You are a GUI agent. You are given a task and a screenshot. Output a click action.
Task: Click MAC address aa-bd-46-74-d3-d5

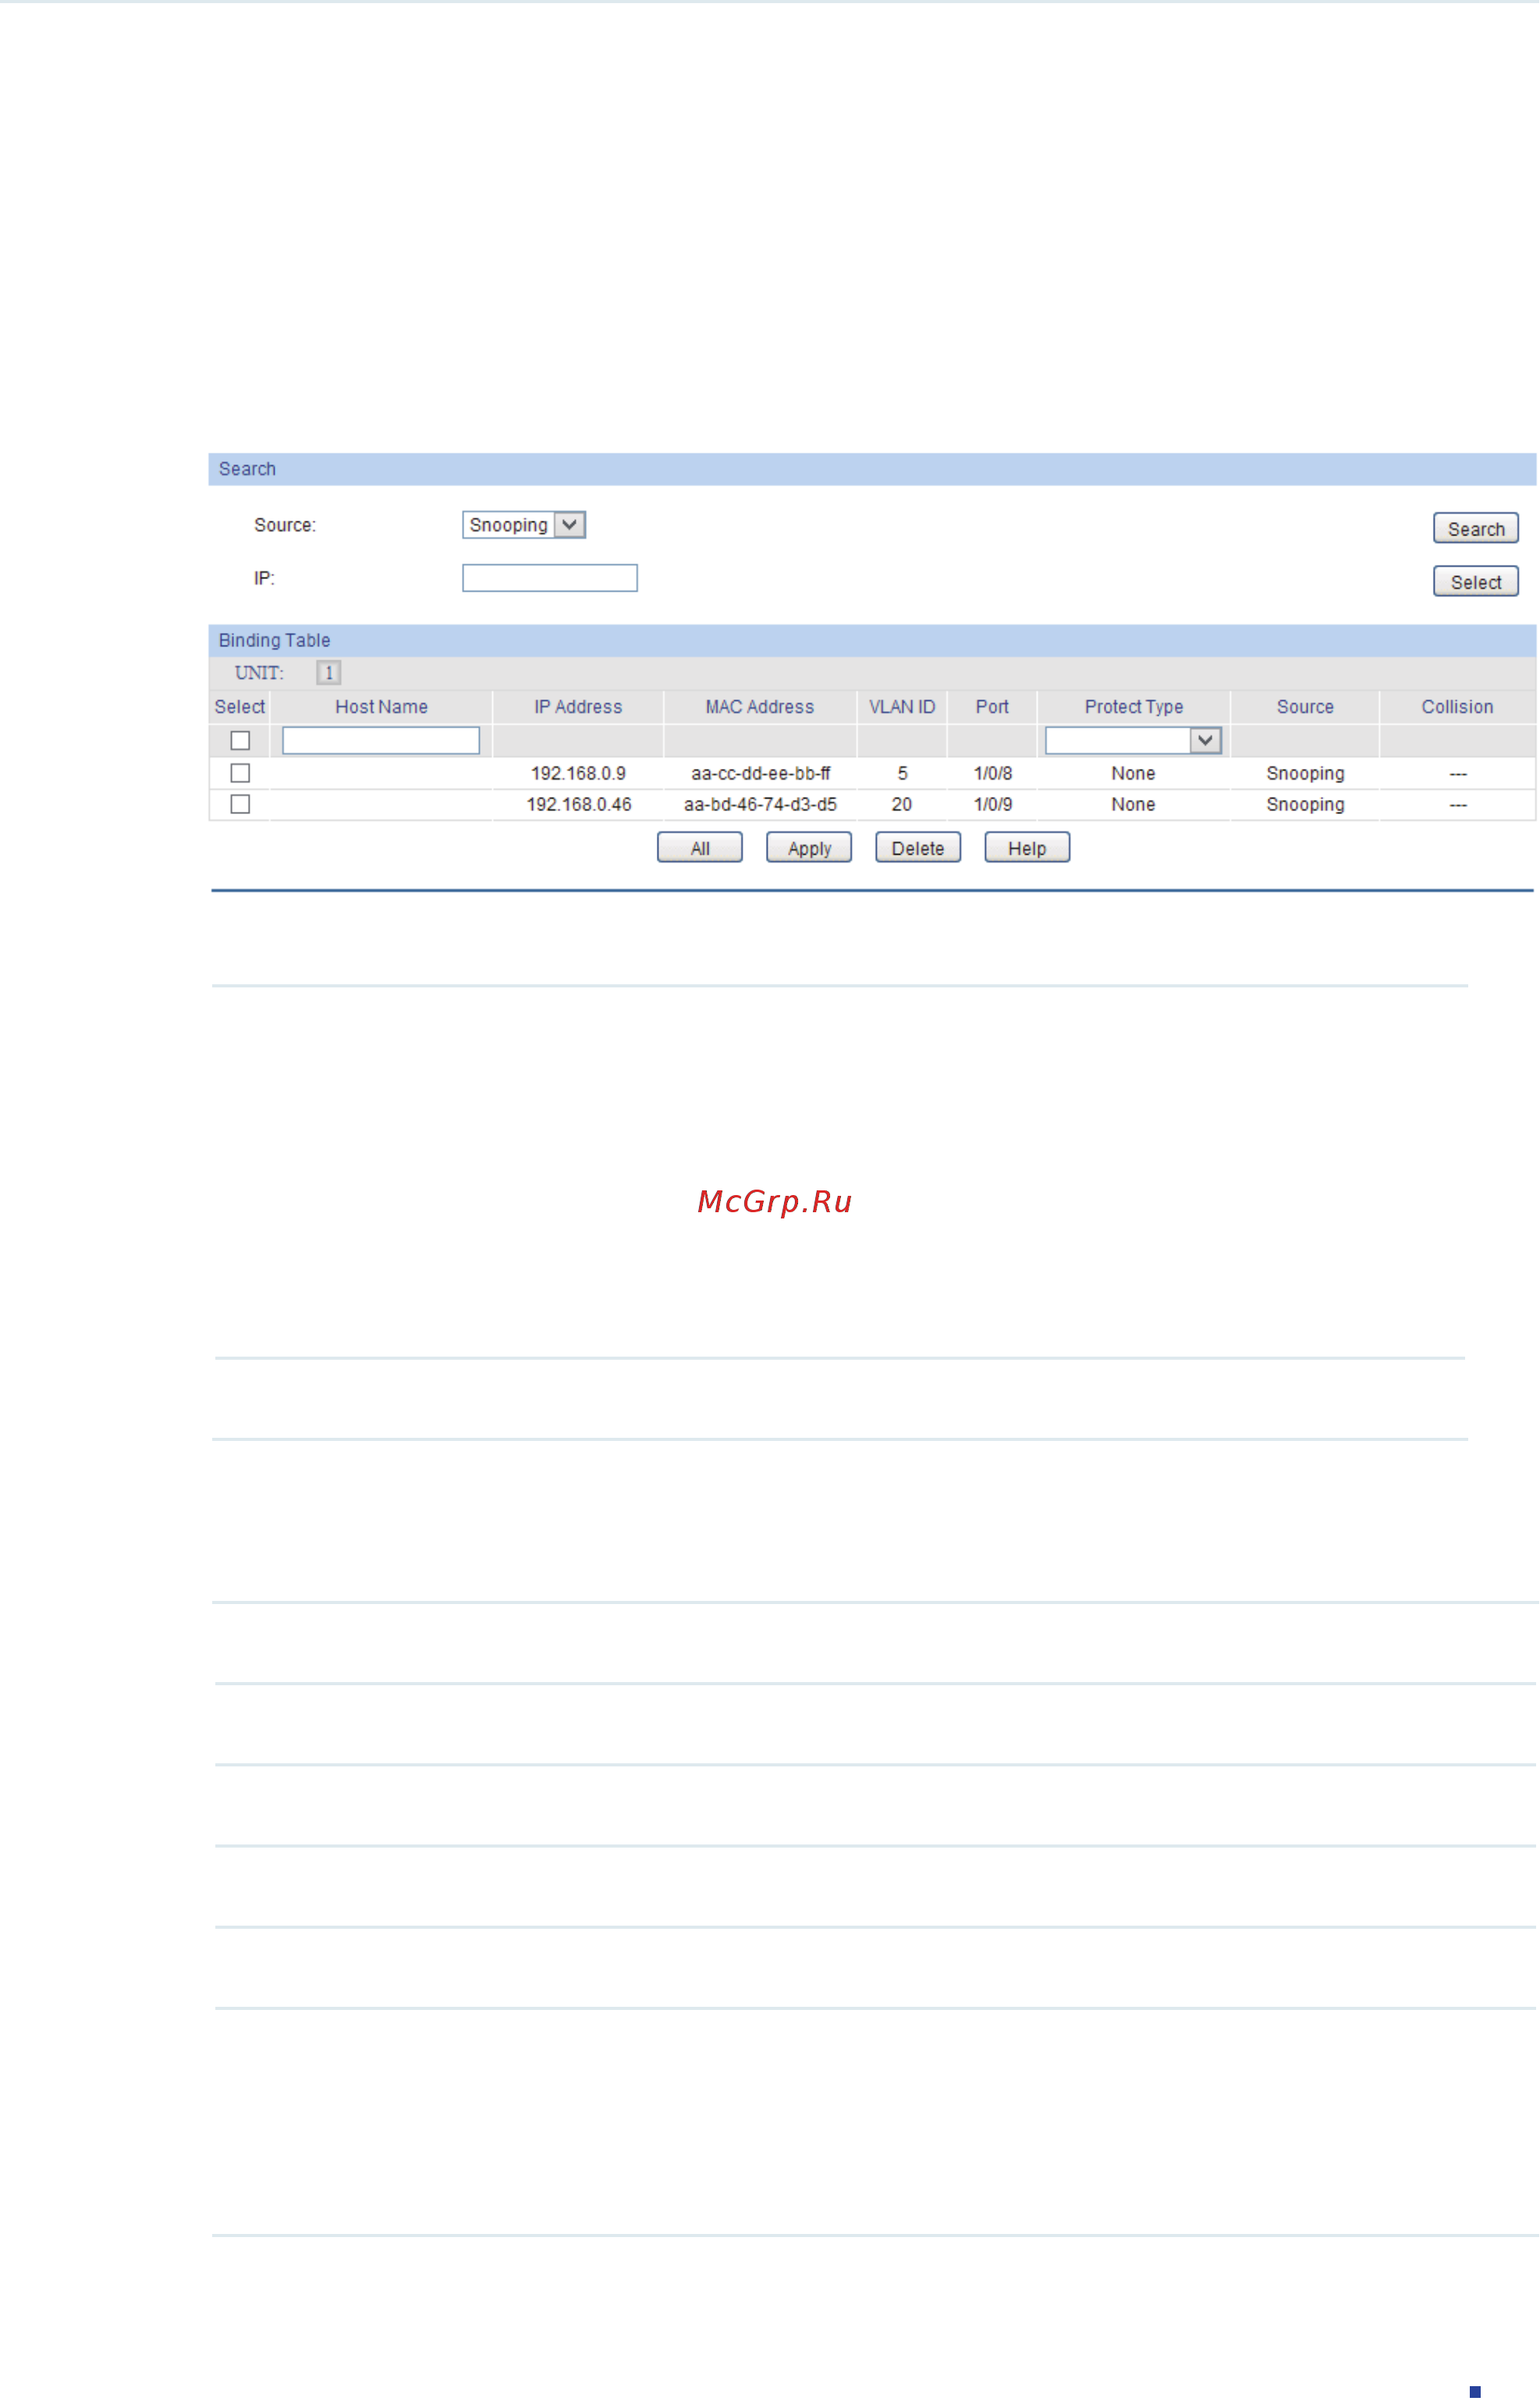click(760, 804)
